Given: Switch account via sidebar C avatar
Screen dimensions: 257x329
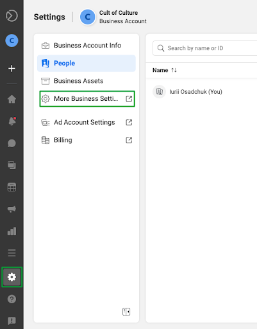Looking at the screenshot, I should point(12,40).
